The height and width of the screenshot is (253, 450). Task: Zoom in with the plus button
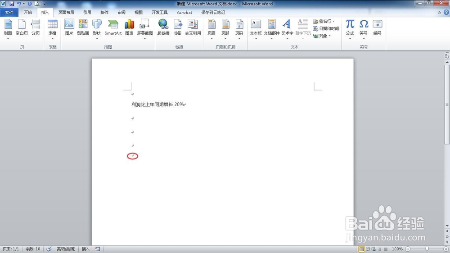tap(446, 249)
